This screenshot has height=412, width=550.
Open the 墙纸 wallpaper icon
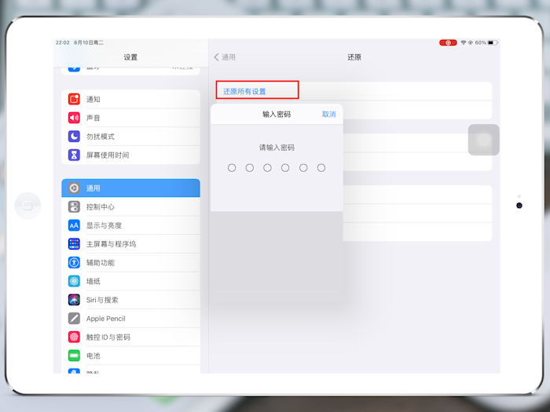point(74,281)
